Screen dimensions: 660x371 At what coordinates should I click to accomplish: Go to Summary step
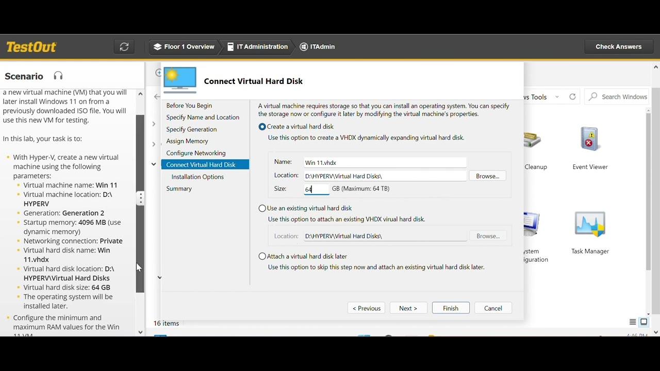tap(179, 189)
